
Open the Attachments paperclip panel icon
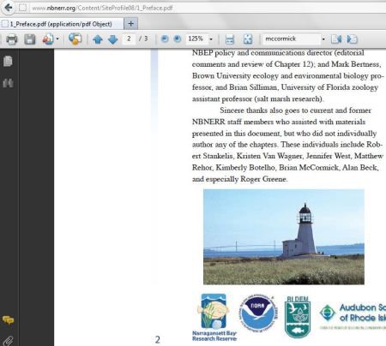point(8,340)
